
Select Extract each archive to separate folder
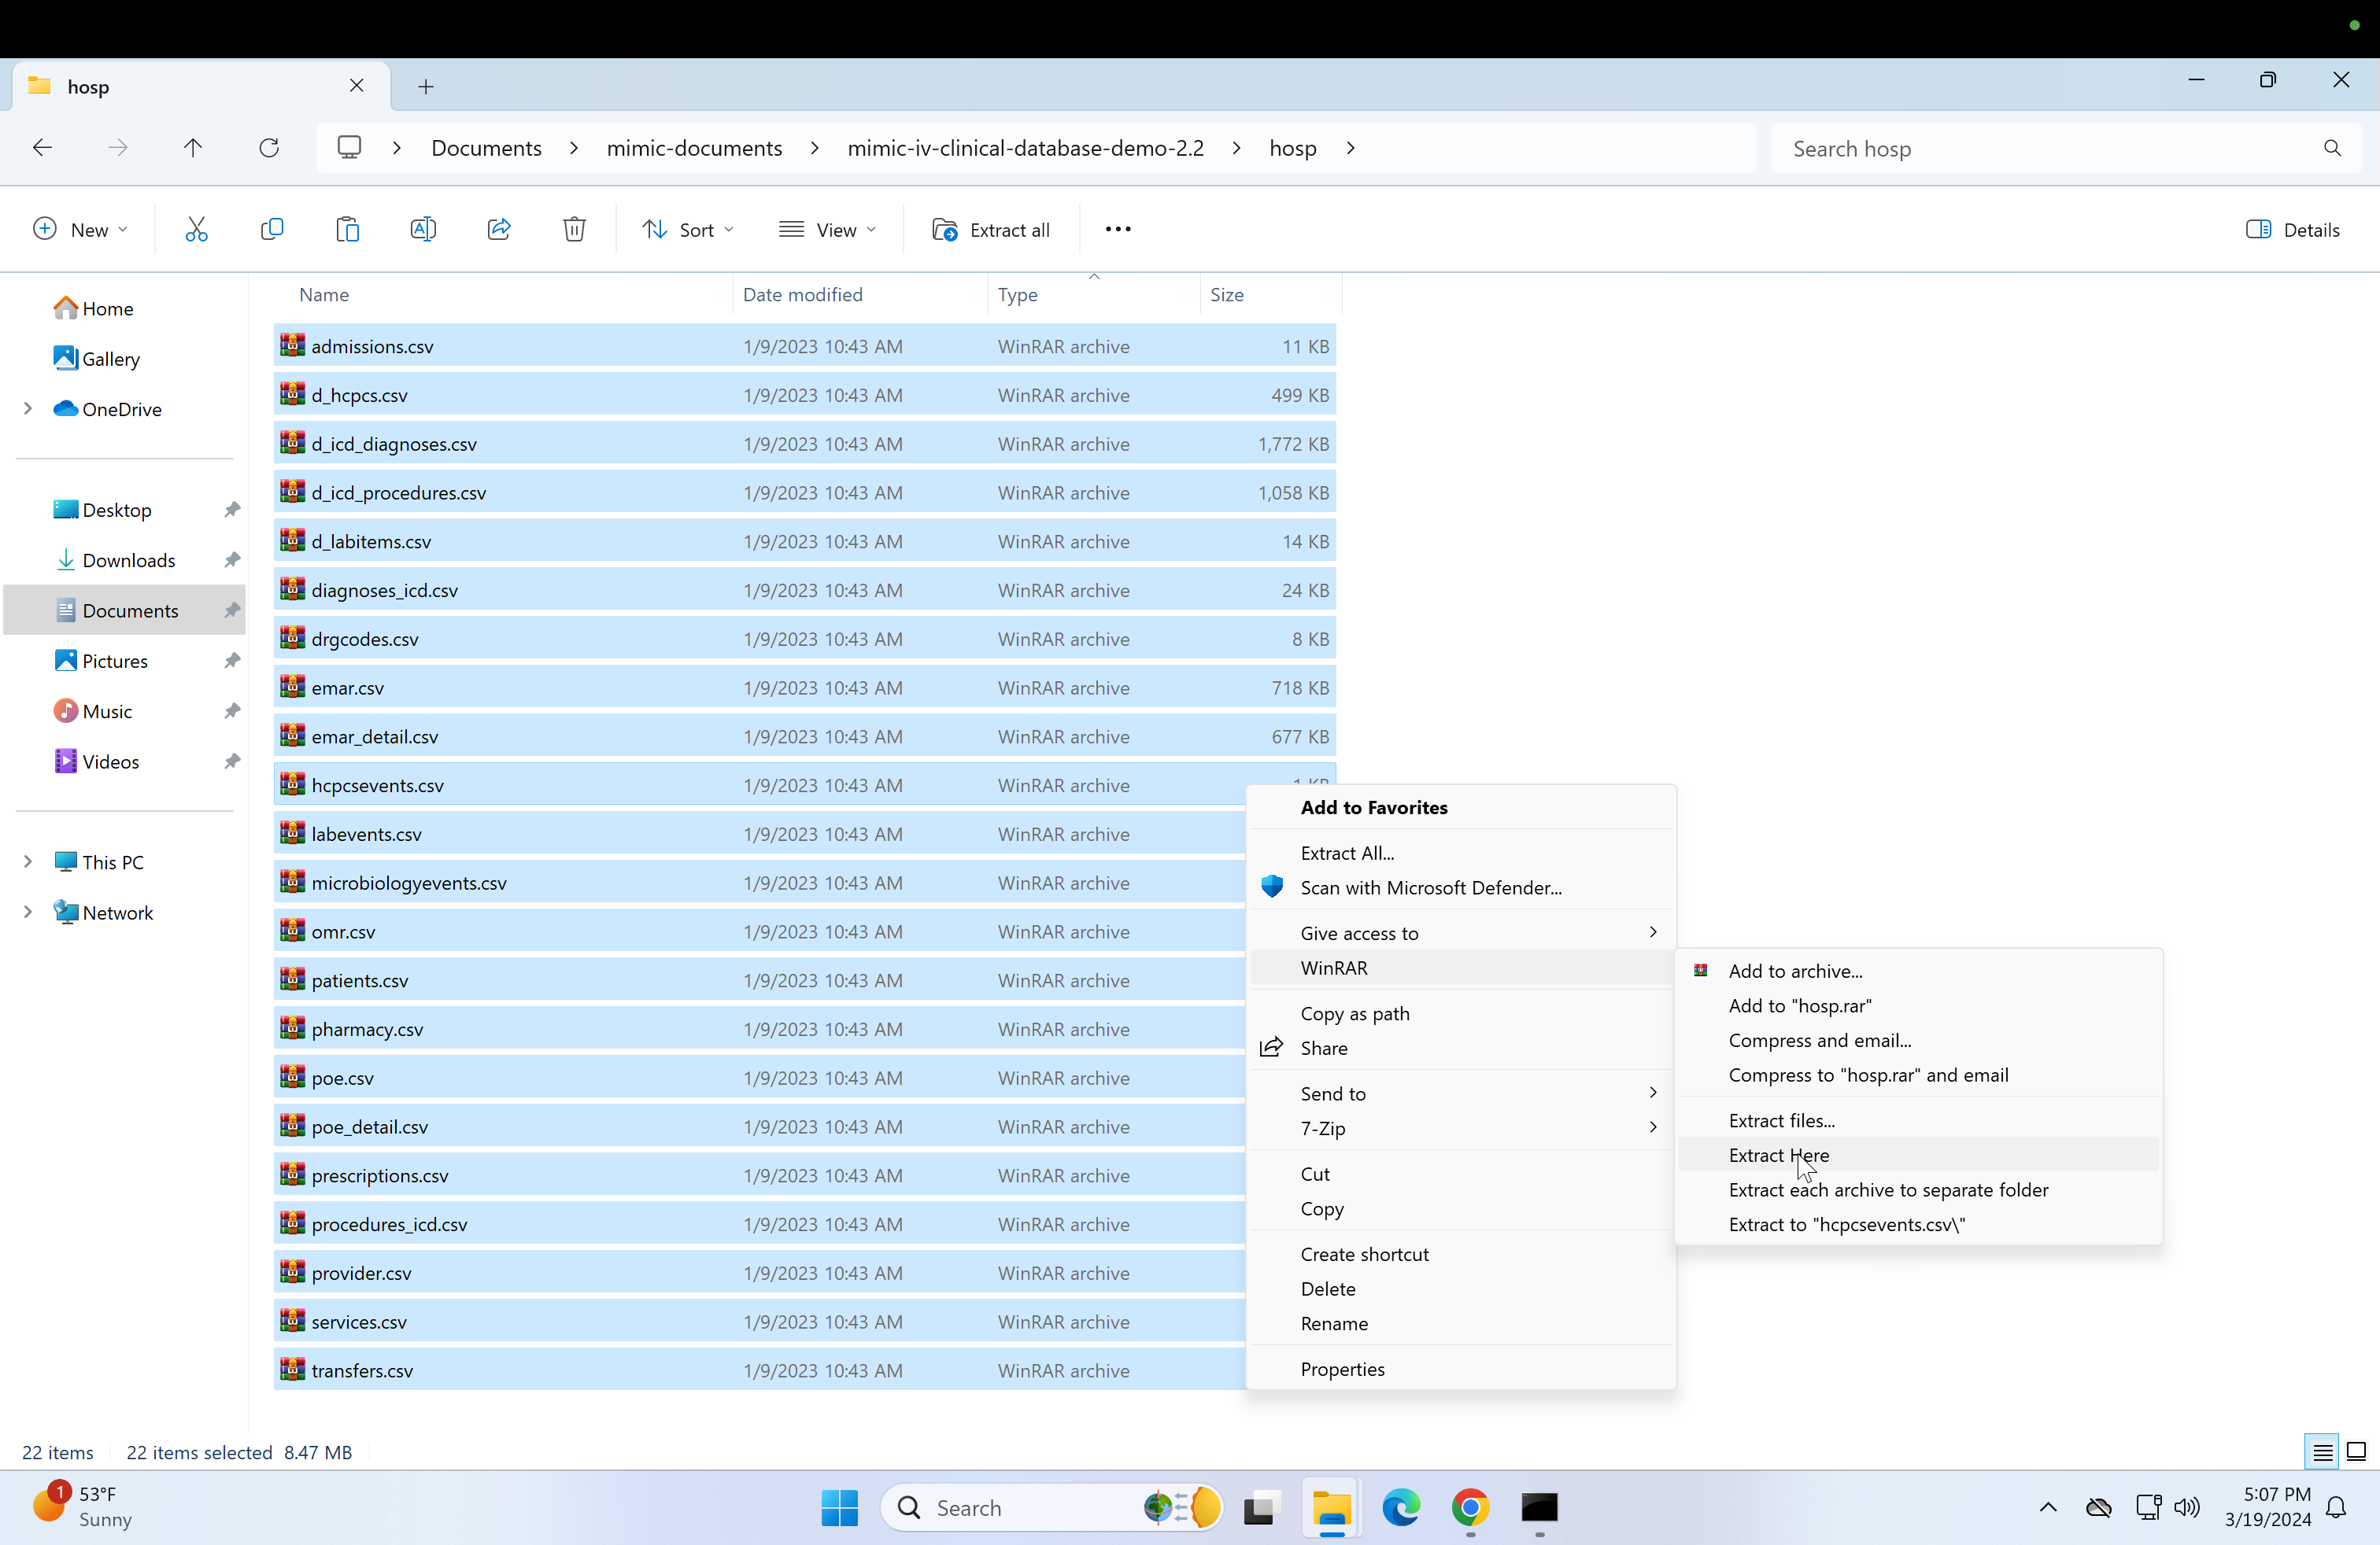coord(1887,1188)
